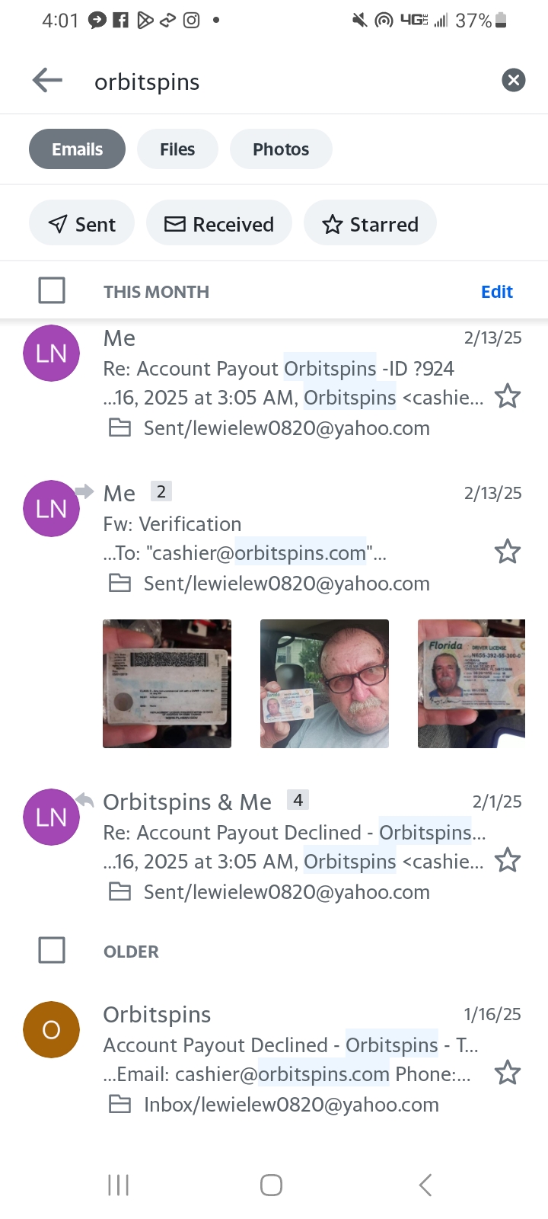Tap the orange O sender avatar

(x=52, y=1029)
